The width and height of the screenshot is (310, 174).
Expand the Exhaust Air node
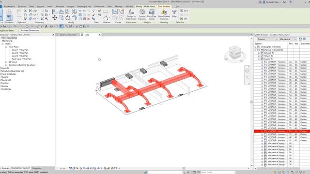click(259, 53)
